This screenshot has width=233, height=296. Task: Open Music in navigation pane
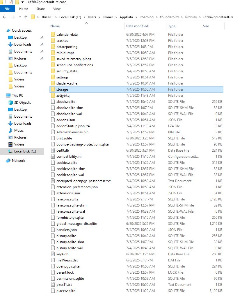pos(19,130)
